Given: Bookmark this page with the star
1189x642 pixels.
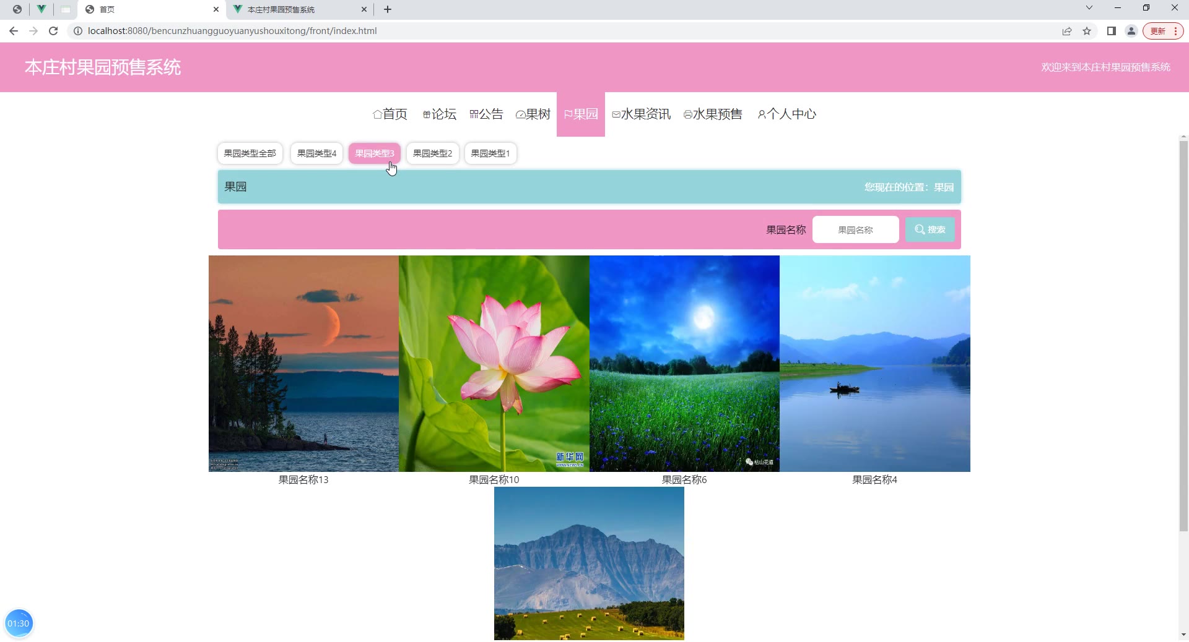Looking at the screenshot, I should 1087,31.
